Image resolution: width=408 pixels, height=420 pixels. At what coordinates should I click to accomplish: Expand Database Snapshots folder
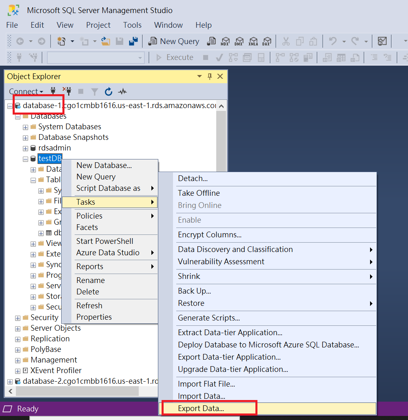25,138
